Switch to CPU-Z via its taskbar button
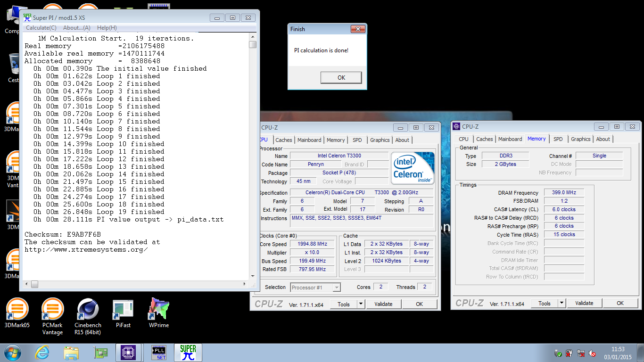The image size is (644, 362). (x=129, y=353)
